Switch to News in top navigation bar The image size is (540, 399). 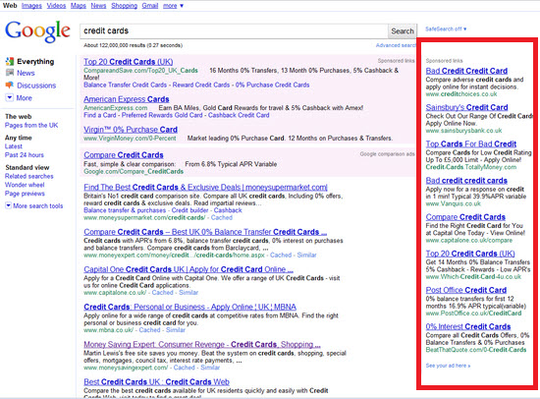98,6
